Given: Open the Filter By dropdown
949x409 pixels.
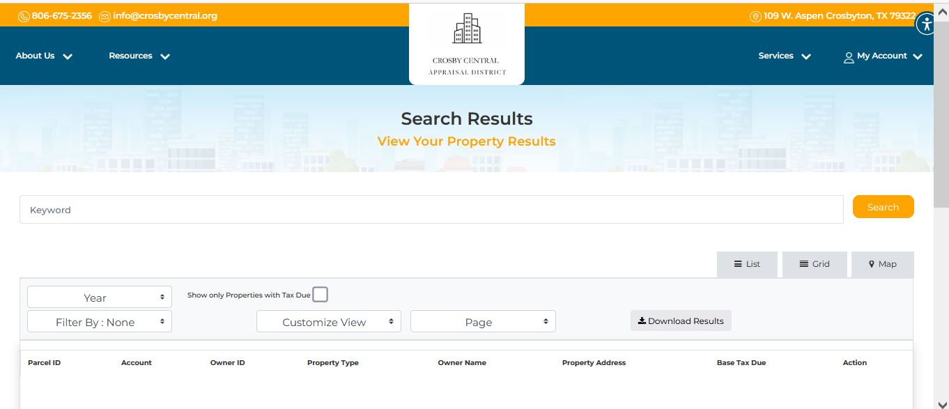Looking at the screenshot, I should point(100,322).
